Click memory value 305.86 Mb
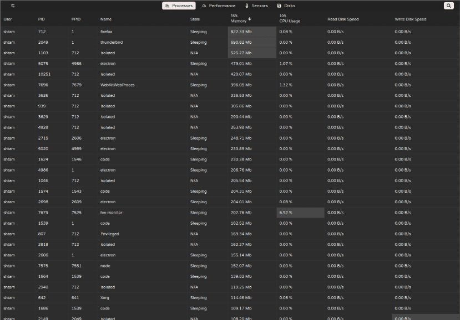460x320 pixels. coord(241,106)
